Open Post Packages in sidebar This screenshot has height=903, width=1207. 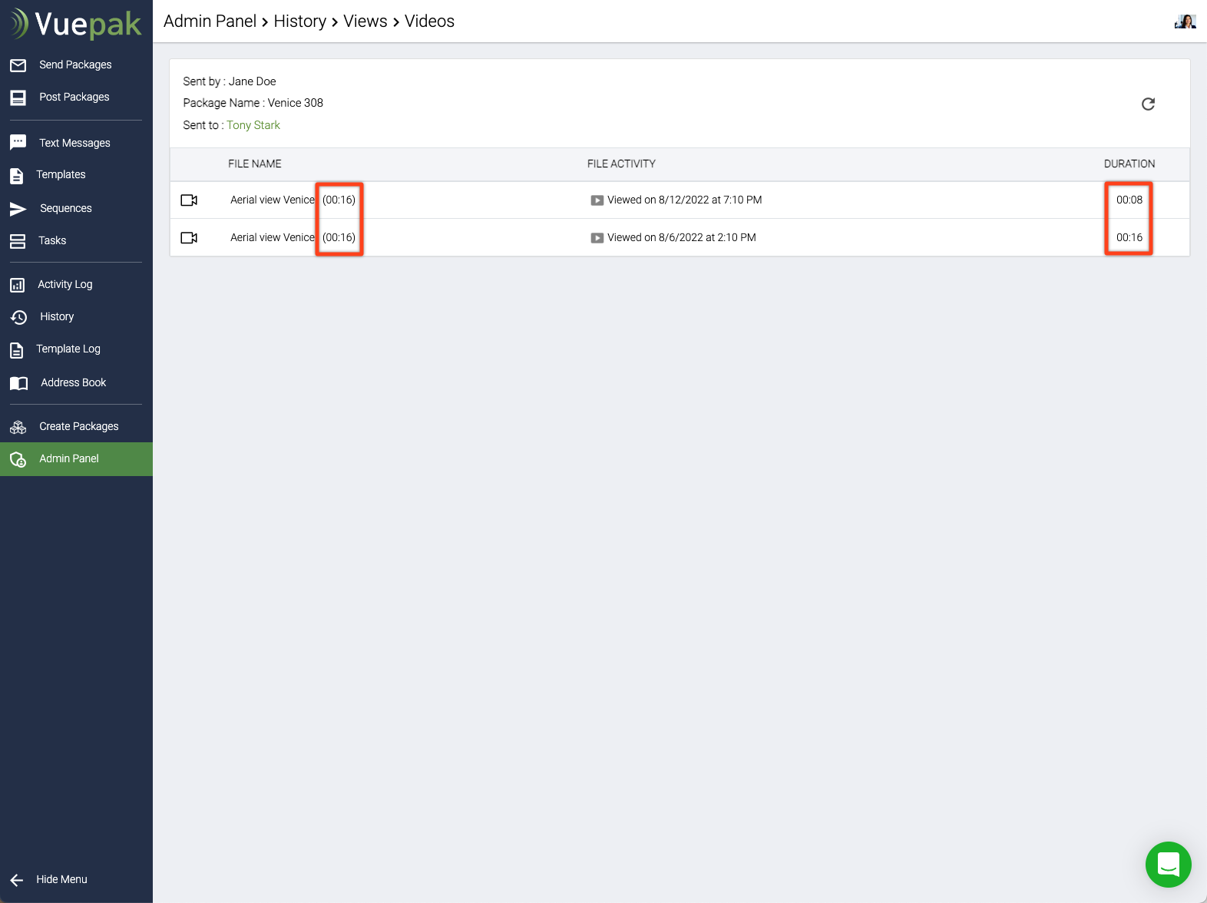(74, 97)
